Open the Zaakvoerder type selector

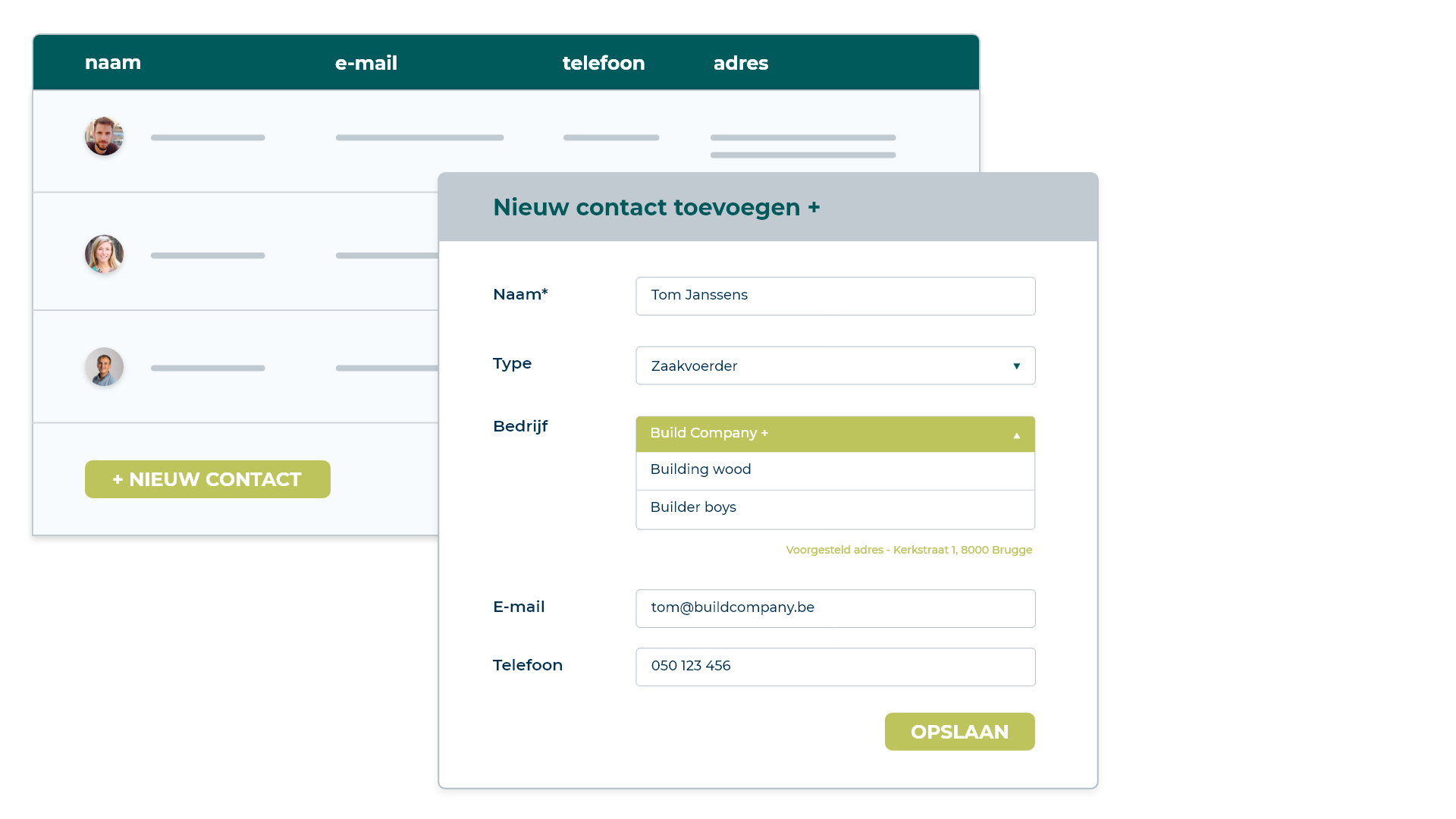tap(835, 366)
